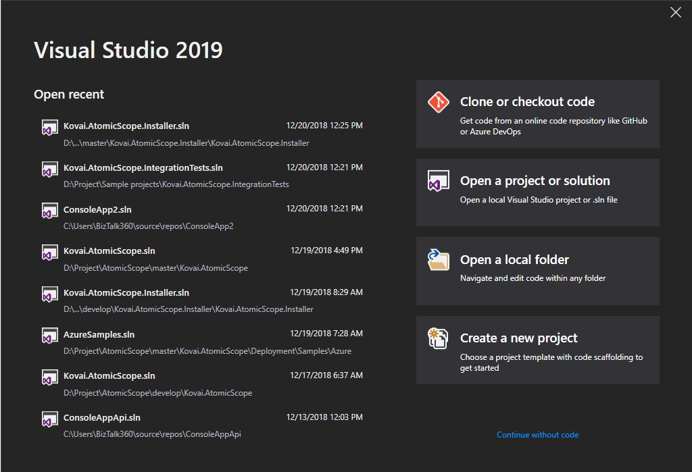Select the Kovai.AtomicScope.sln name in the 4:49 PM row
The image size is (692, 472).
(109, 251)
